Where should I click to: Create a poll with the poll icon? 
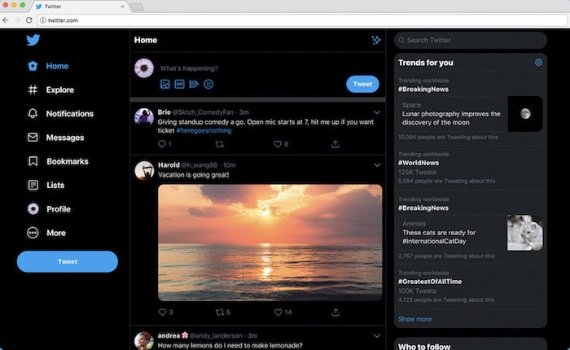click(x=194, y=85)
